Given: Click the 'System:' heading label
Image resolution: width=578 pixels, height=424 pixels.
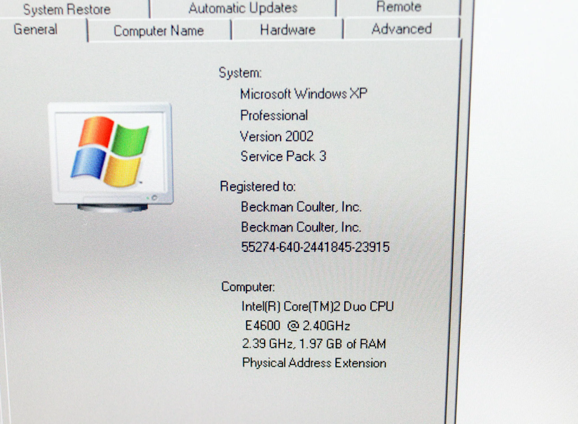Looking at the screenshot, I should click(240, 73).
